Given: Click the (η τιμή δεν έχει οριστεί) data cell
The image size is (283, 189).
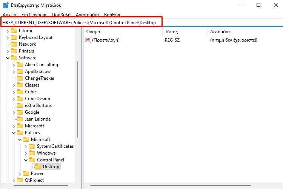Looking at the screenshot, I should click(234, 40).
